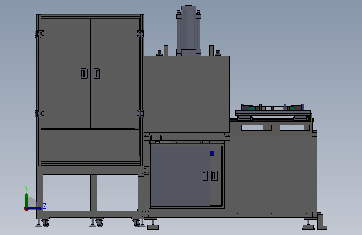Select the leftmost caster wheel
The width and height of the screenshot is (362, 235).
(x=45, y=223)
